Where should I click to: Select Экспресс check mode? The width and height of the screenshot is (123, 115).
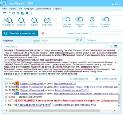21,22
